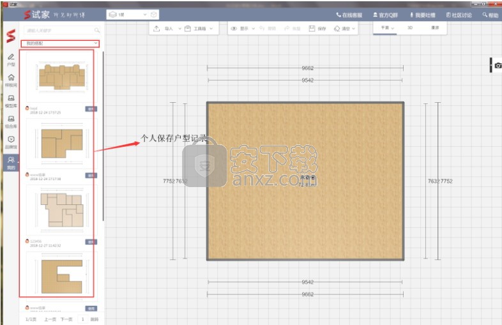Go to next page with 下一页

coord(66,319)
